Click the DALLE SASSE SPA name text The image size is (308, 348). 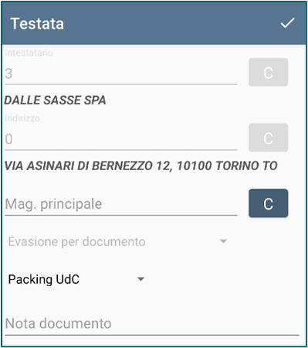point(55,100)
